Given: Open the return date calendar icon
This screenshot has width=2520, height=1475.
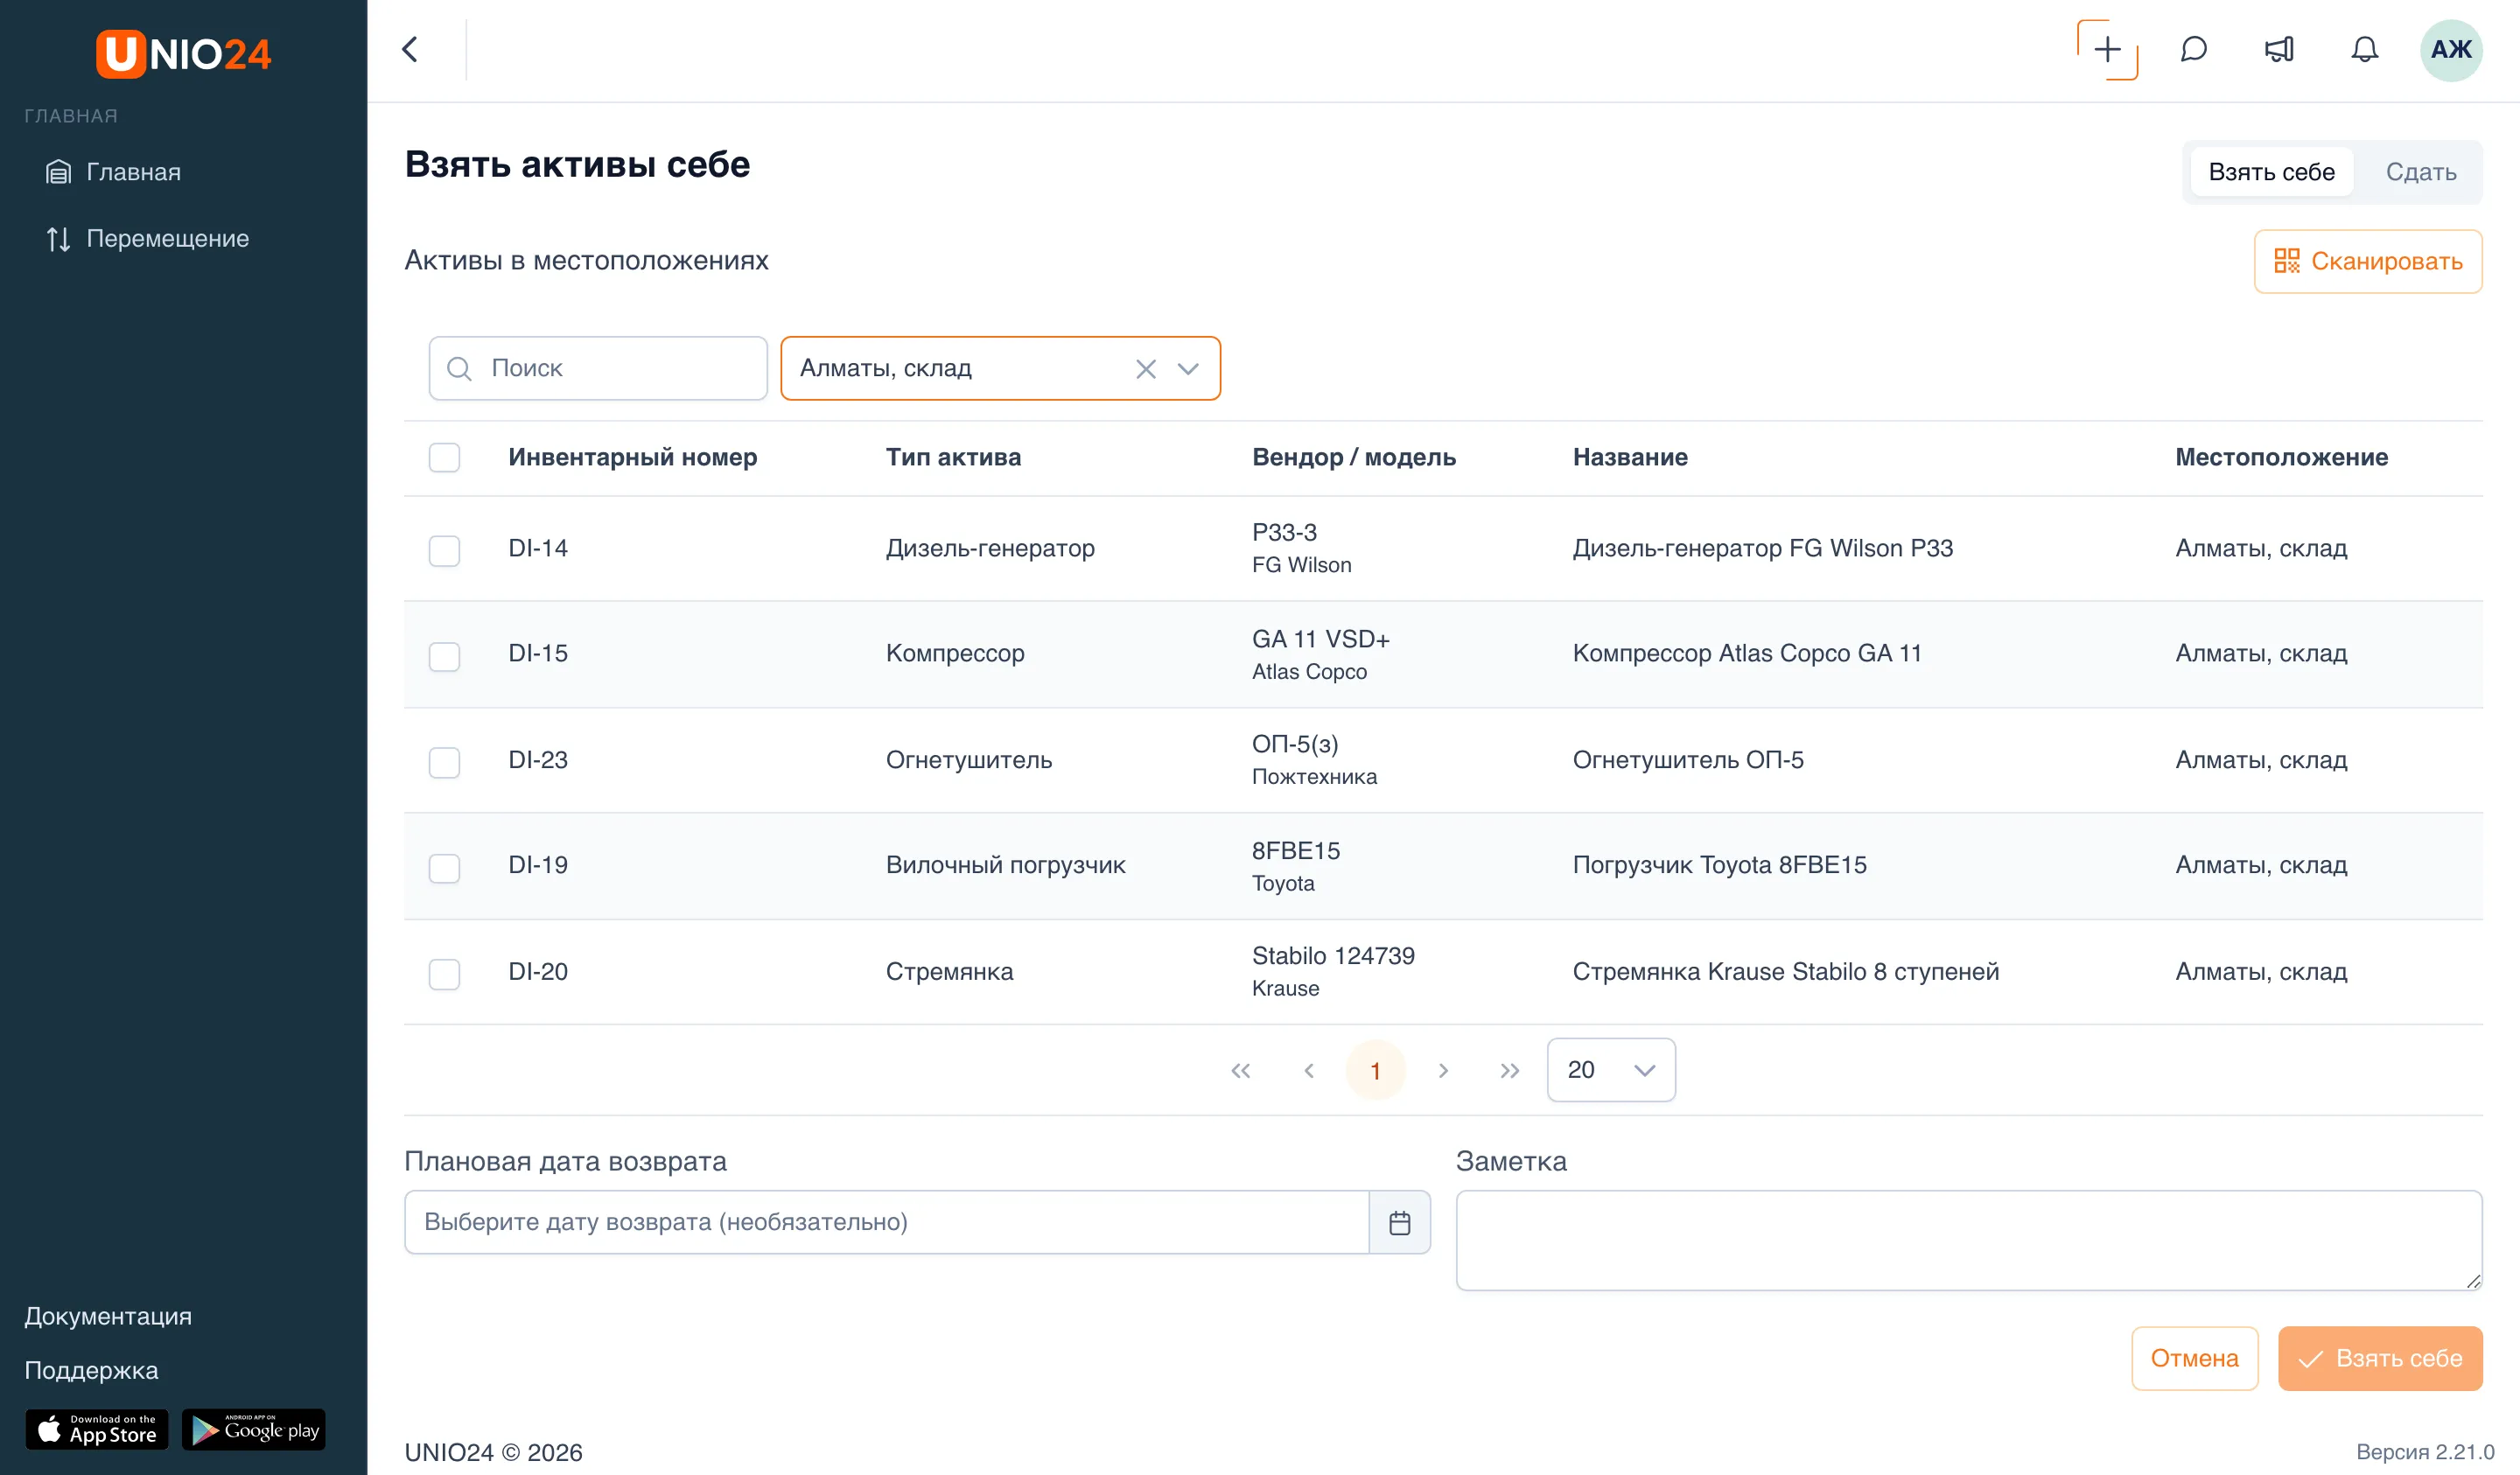Looking at the screenshot, I should (x=1399, y=1222).
